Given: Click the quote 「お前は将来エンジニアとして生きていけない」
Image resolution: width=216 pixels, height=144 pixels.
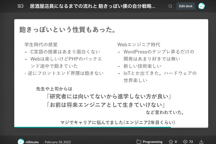Looking at the screenshot, I should coord(106,105).
